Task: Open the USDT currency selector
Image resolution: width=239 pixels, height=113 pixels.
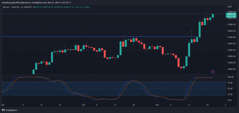Action: point(230,6)
